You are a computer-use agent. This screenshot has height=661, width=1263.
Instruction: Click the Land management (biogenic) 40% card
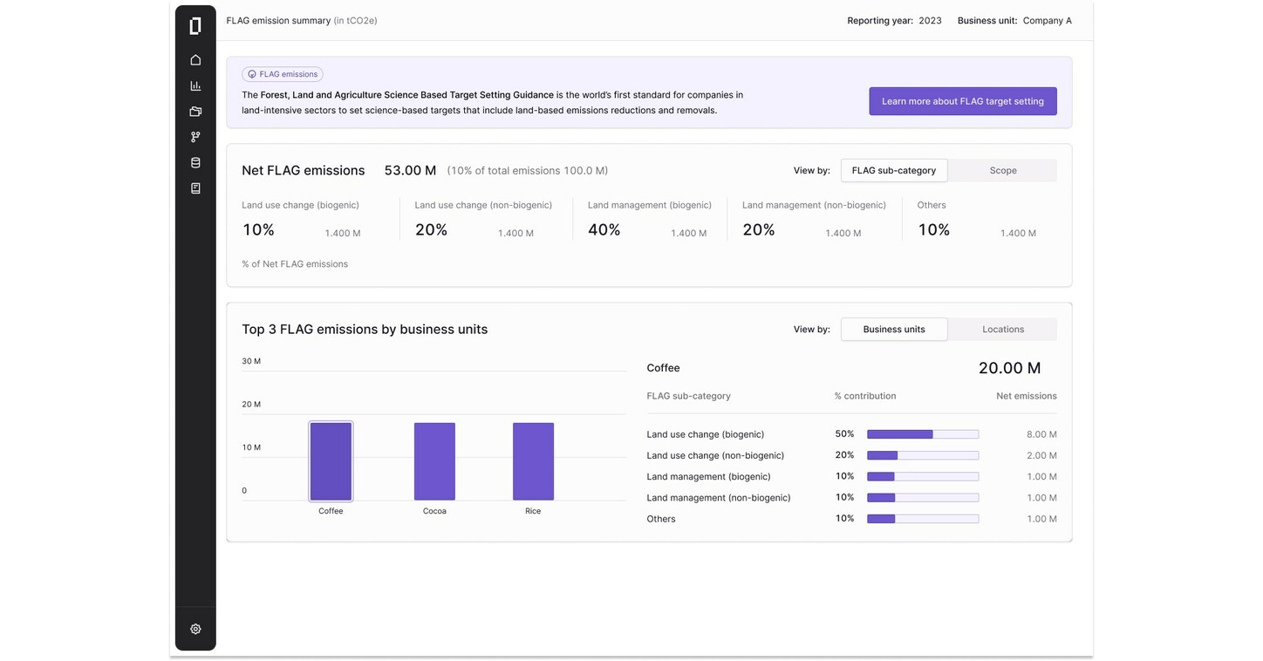[647, 221]
